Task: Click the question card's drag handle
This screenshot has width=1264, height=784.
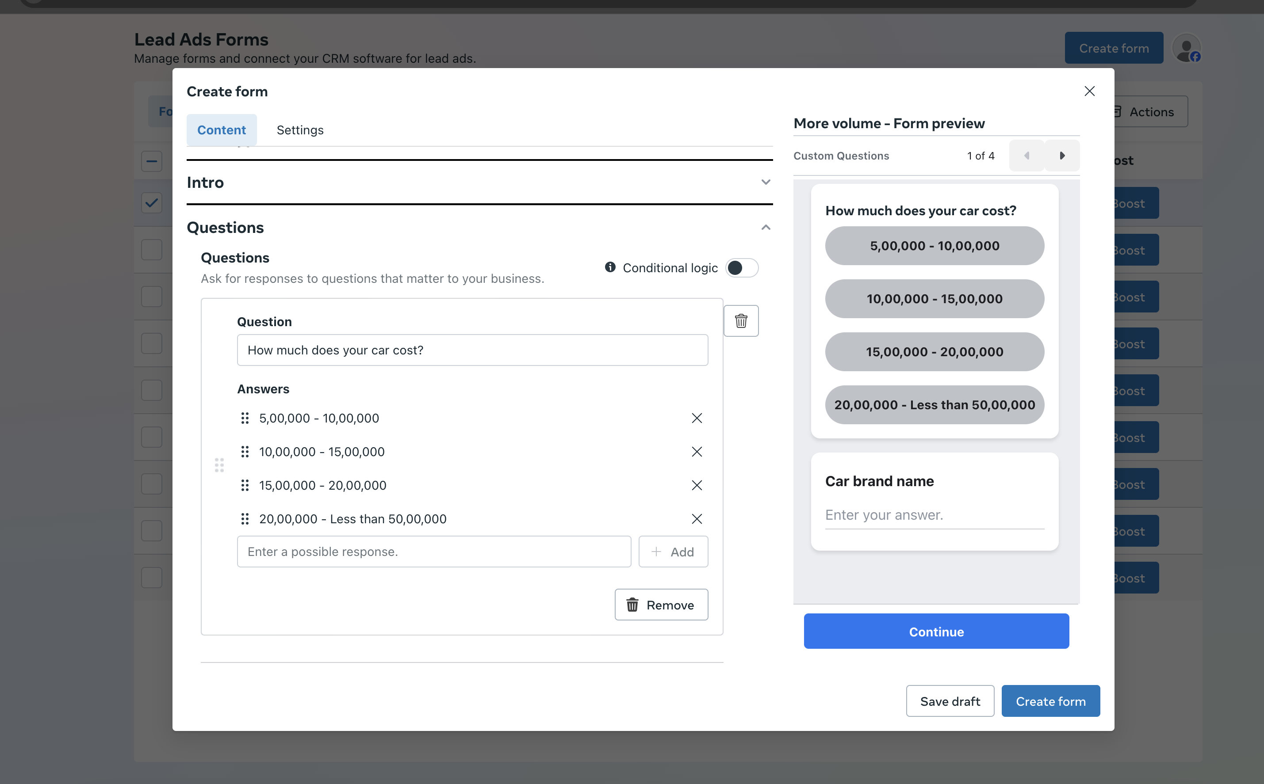Action: [x=219, y=465]
